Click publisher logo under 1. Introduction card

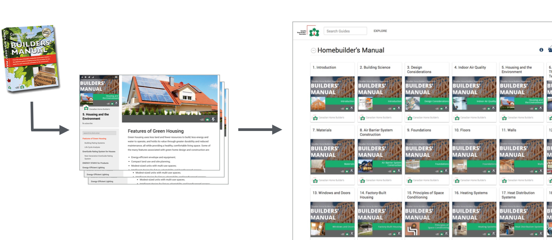(x=315, y=117)
